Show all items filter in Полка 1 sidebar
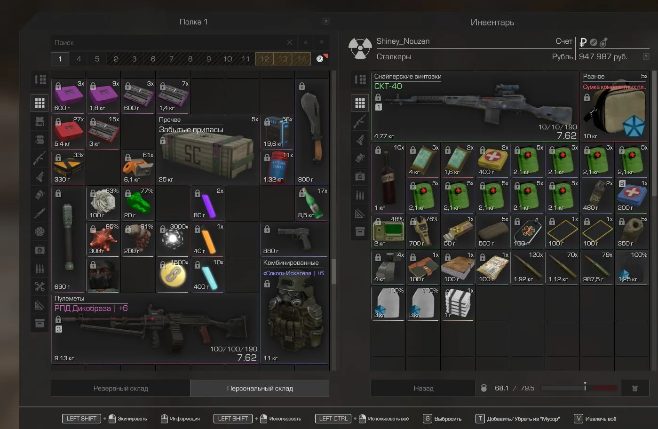The image size is (658, 429). pyautogui.click(x=40, y=103)
